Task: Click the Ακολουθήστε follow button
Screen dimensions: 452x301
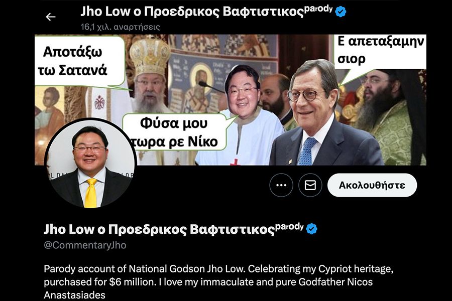Action: (x=372, y=185)
